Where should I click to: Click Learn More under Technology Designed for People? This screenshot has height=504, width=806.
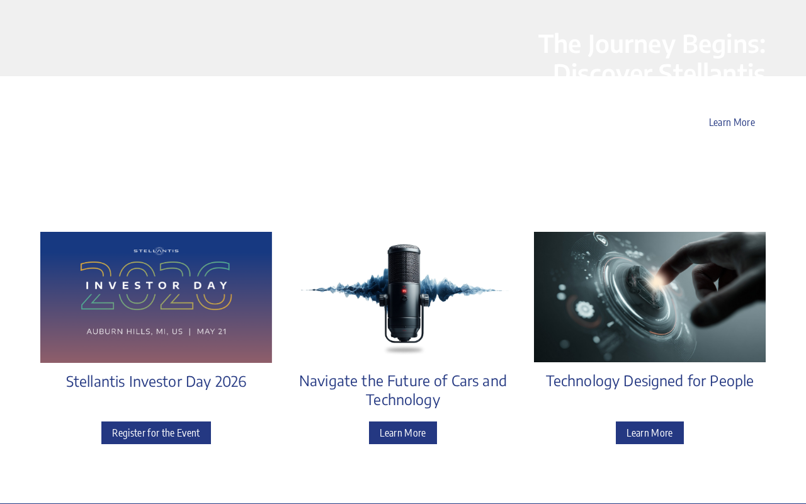[x=650, y=433]
